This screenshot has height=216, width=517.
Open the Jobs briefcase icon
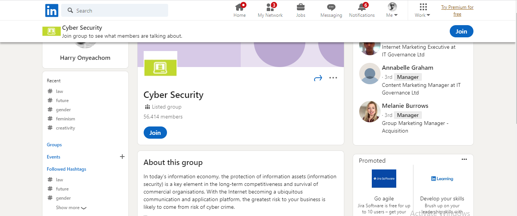[x=301, y=7]
